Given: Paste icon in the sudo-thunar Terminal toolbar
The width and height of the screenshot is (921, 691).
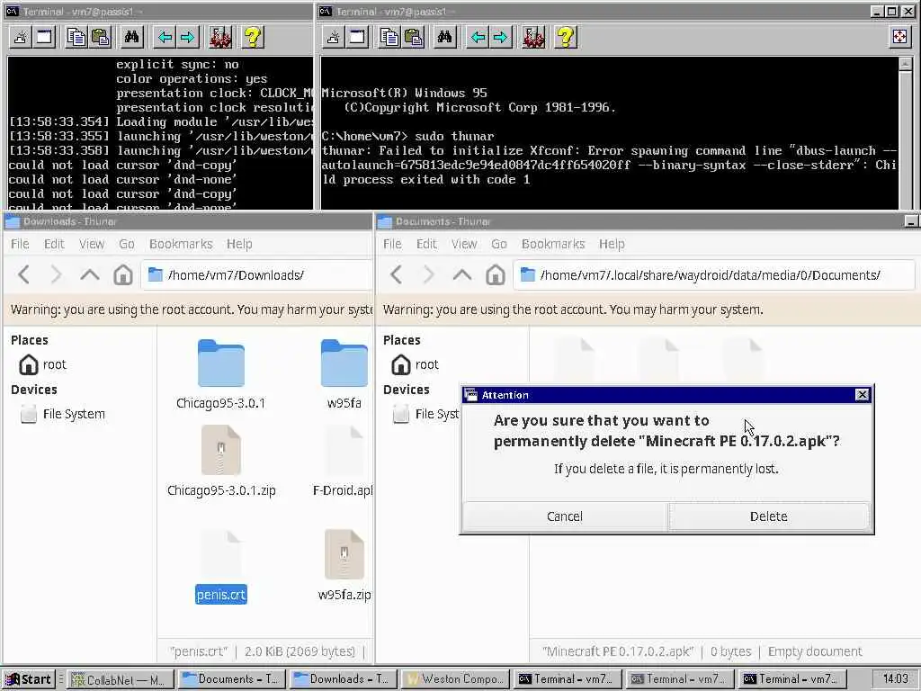Looking at the screenshot, I should 414,37.
